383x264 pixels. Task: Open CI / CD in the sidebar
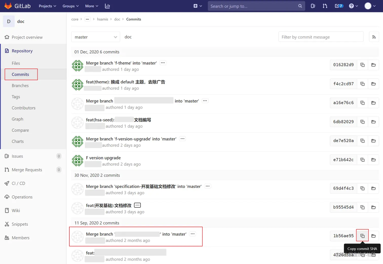[x=18, y=183]
